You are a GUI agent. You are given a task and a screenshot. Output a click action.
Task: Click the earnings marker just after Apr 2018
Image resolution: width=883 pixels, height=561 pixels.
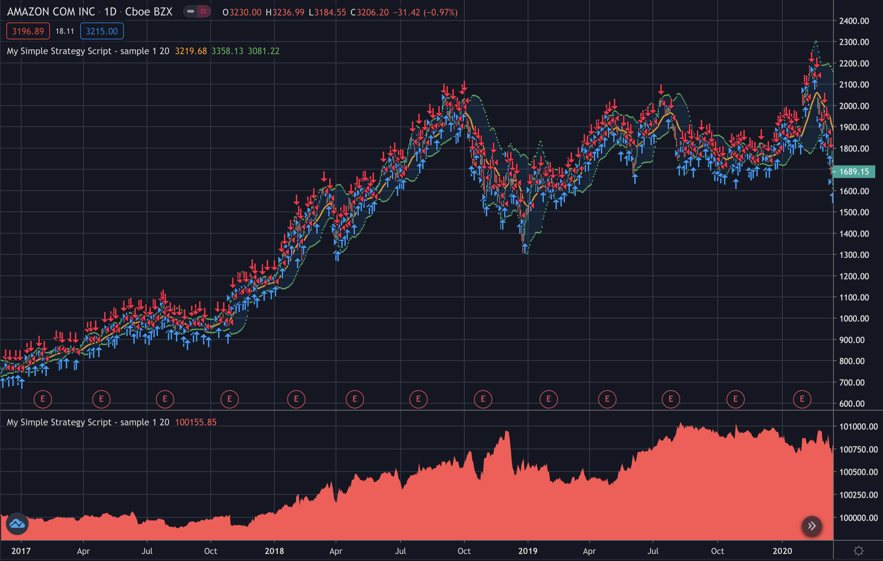[355, 399]
